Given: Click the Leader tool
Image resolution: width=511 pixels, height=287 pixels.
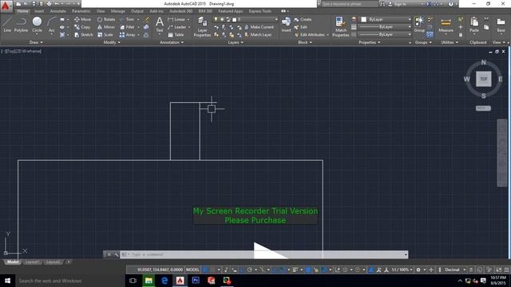Looking at the screenshot, I should click(x=177, y=27).
